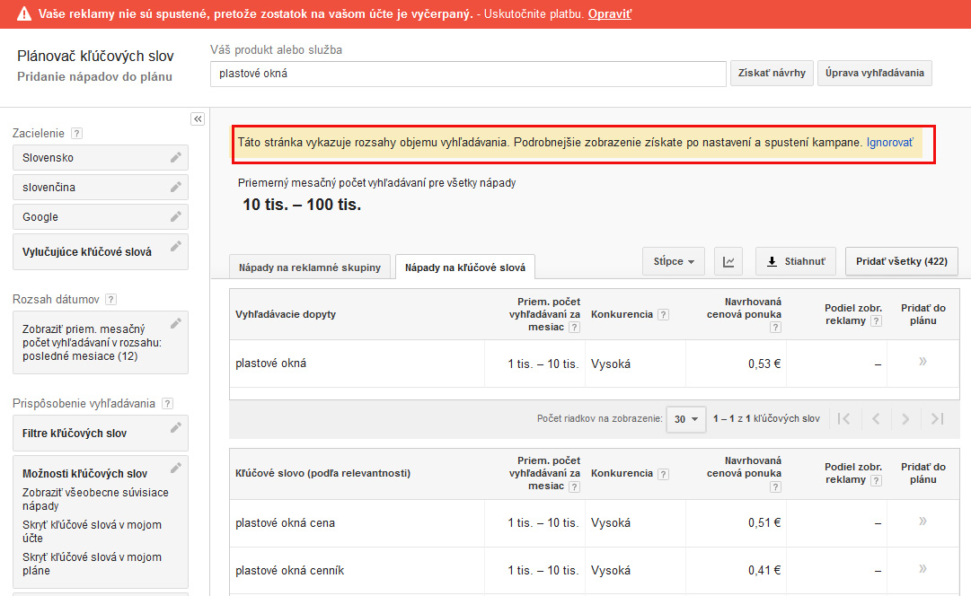
Task: Open the Slovensko location setting
Action: 101,158
